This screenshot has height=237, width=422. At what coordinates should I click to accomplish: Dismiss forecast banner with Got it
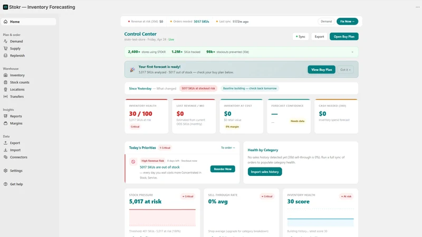pyautogui.click(x=346, y=70)
